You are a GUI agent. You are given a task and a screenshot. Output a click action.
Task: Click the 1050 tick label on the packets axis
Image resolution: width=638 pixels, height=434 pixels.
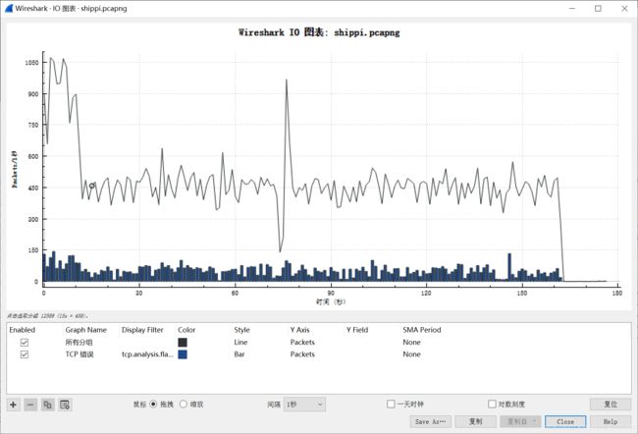[x=31, y=62]
